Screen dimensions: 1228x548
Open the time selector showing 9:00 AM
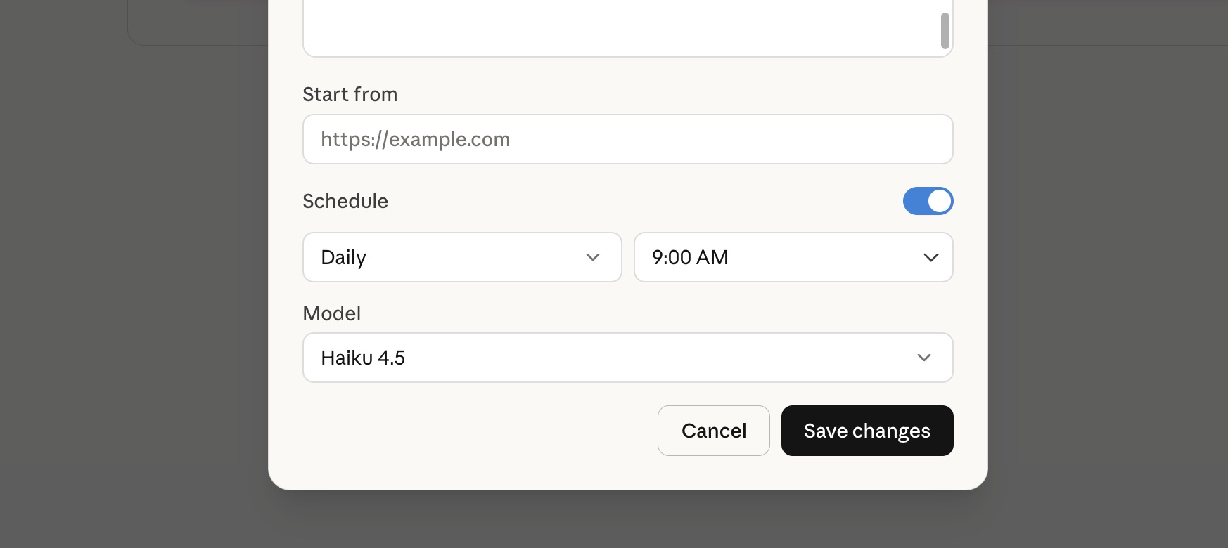[793, 257]
